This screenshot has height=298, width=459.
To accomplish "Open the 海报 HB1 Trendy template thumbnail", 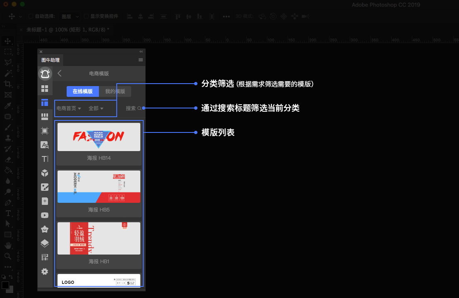I will pyautogui.click(x=99, y=238).
